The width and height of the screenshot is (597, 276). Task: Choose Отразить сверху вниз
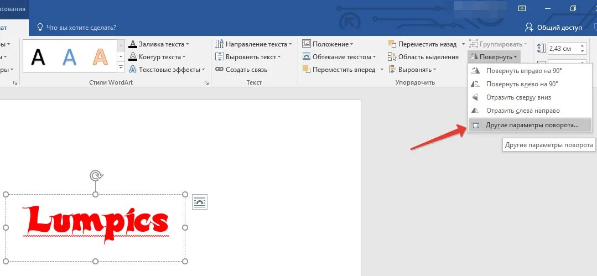coord(530,97)
